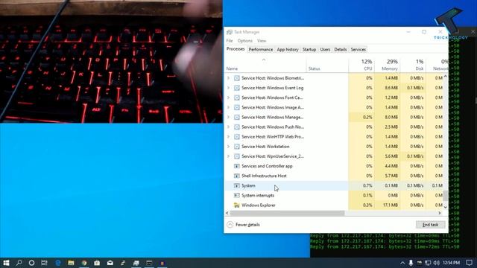Open Microsoft Store from taskbar
This screenshot has width=477, height=268.
[x=97, y=263]
